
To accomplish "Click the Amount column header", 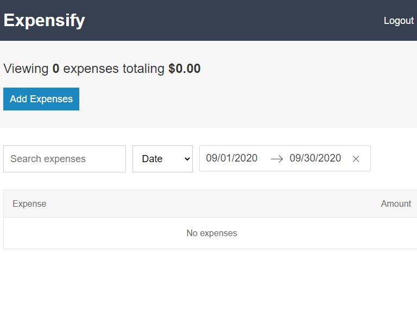I will 396,204.
